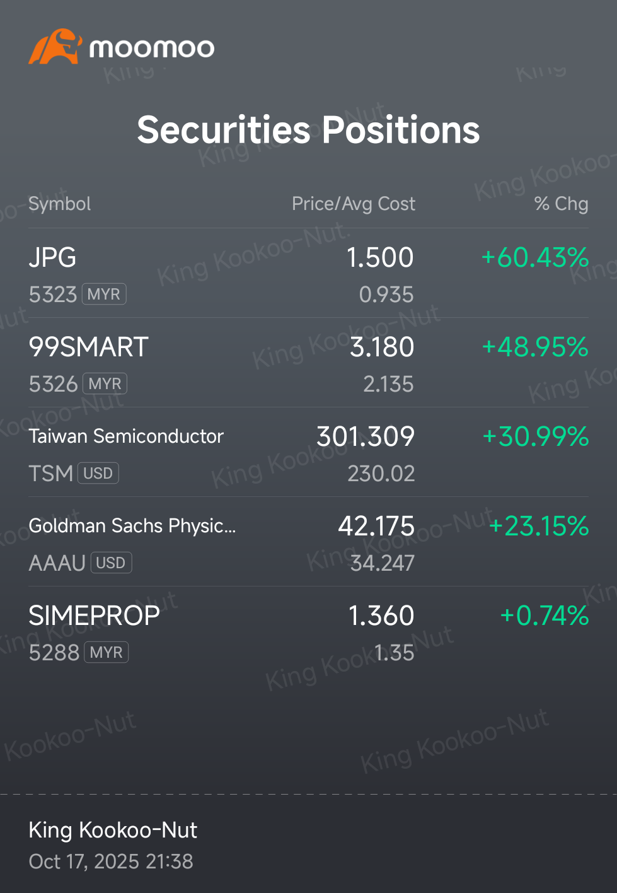
Task: Click the MYR badge next to 5288
Action: click(x=107, y=652)
